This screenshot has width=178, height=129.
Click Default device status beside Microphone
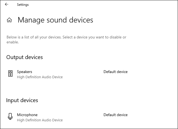(115, 115)
